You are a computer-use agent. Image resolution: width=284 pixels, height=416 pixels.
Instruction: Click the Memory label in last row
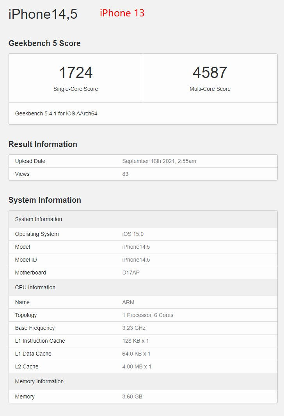25,397
